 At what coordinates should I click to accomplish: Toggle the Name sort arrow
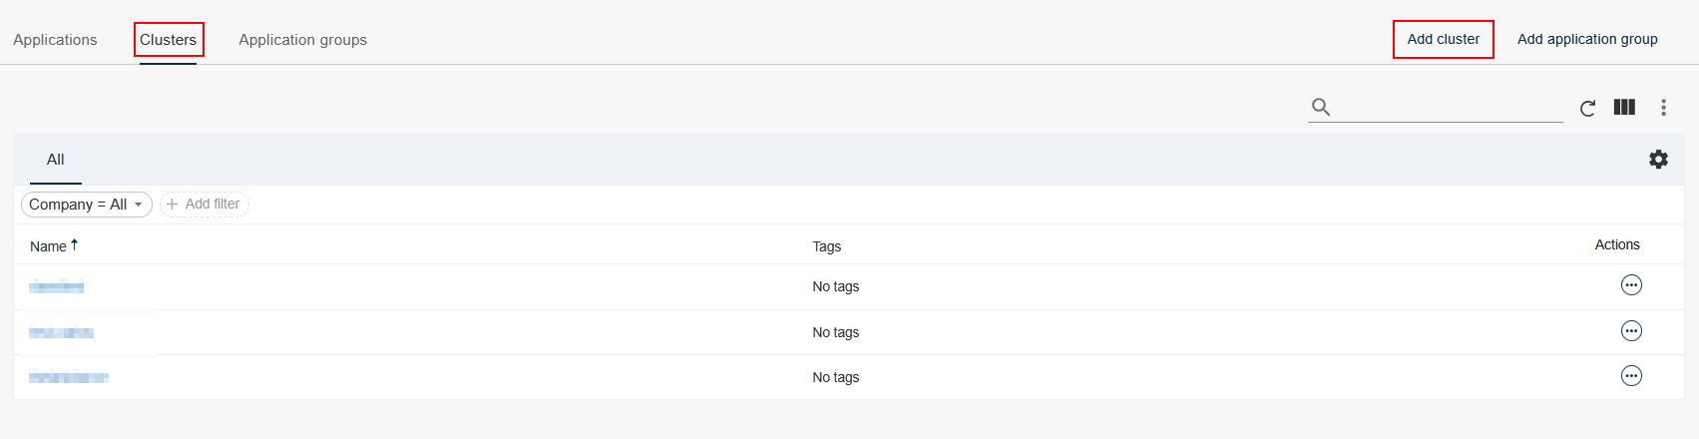coord(74,245)
